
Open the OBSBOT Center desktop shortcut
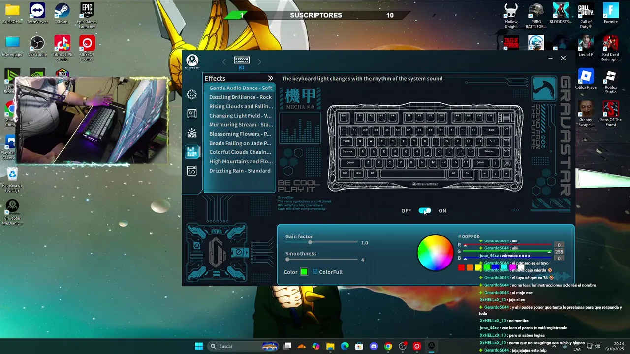[x=87, y=48]
